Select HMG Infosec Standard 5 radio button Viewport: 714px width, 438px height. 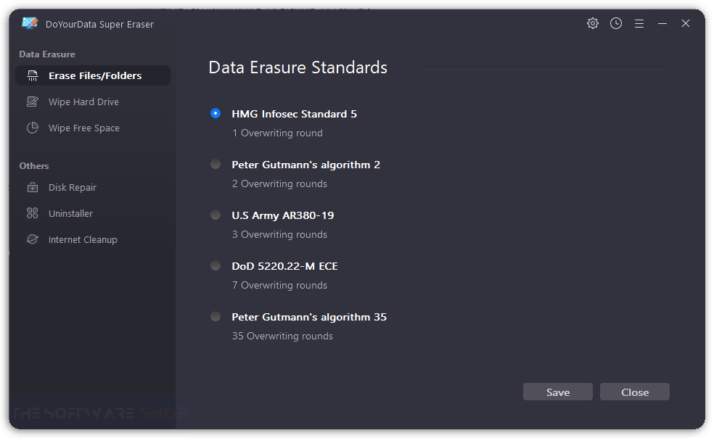coord(216,113)
